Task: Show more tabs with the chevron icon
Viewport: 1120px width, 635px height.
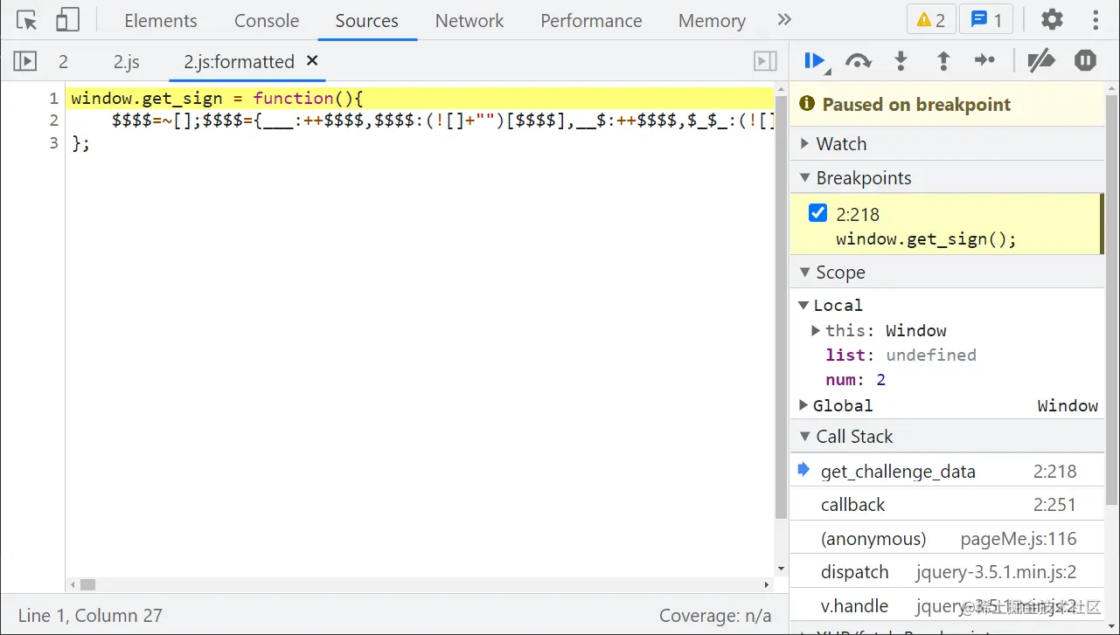Action: tap(784, 20)
